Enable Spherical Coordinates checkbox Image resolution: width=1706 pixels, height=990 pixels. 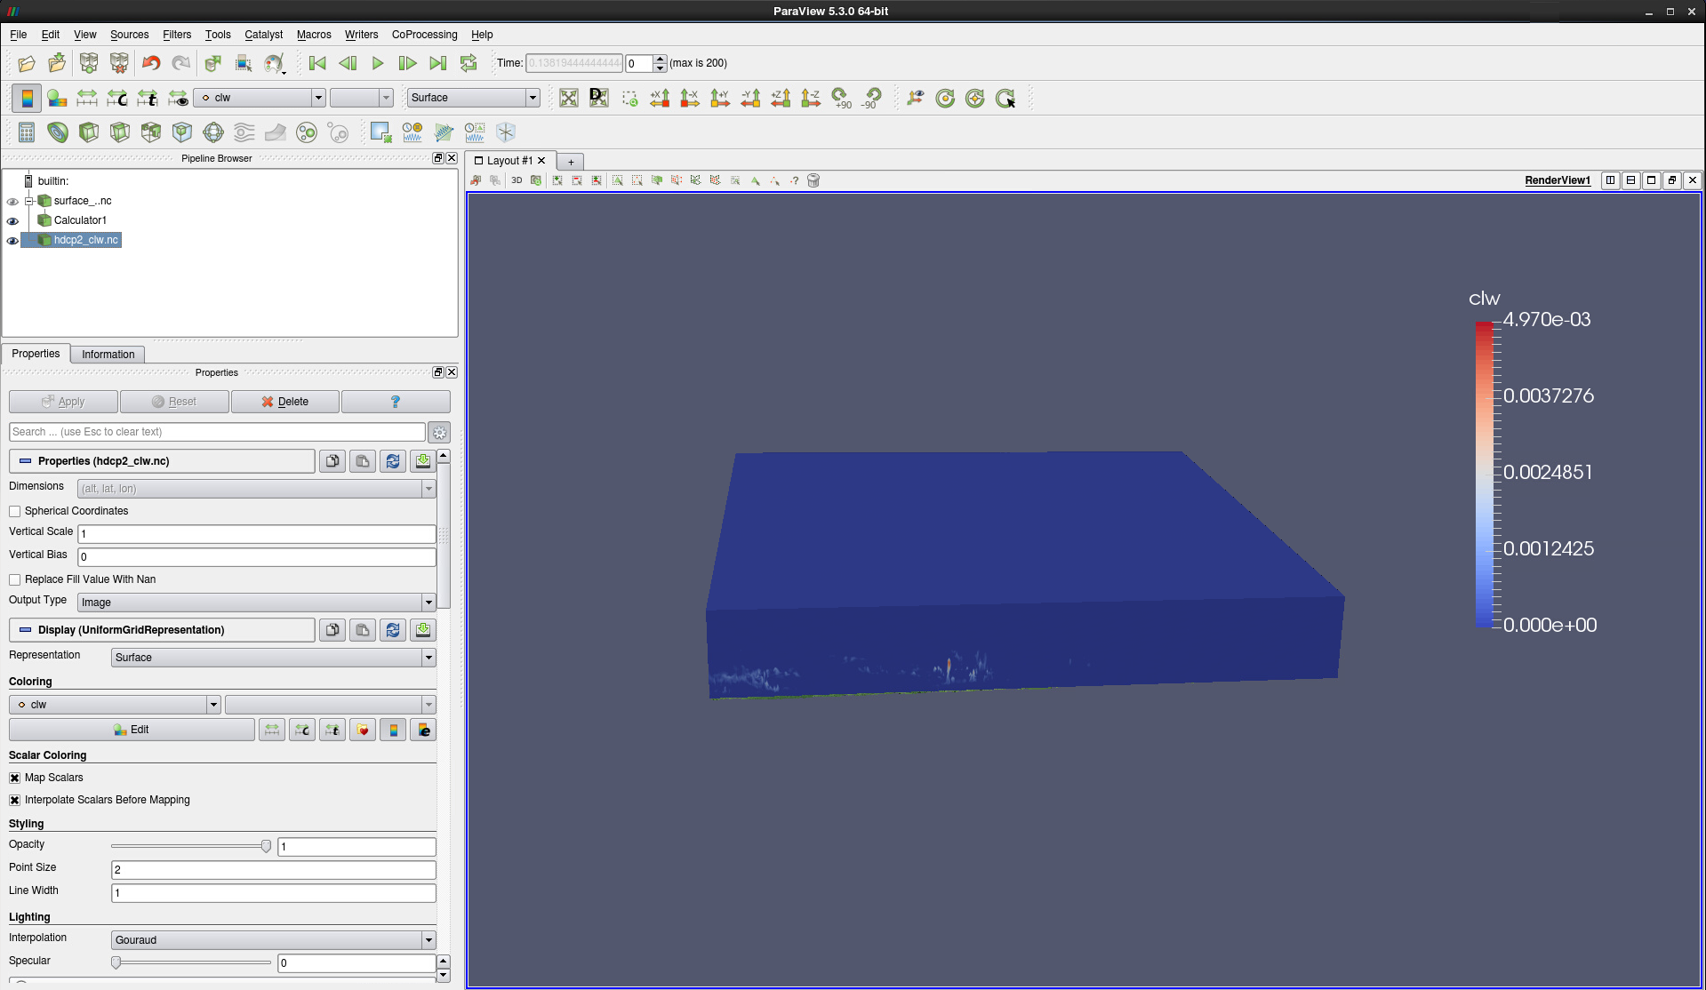[x=15, y=511]
